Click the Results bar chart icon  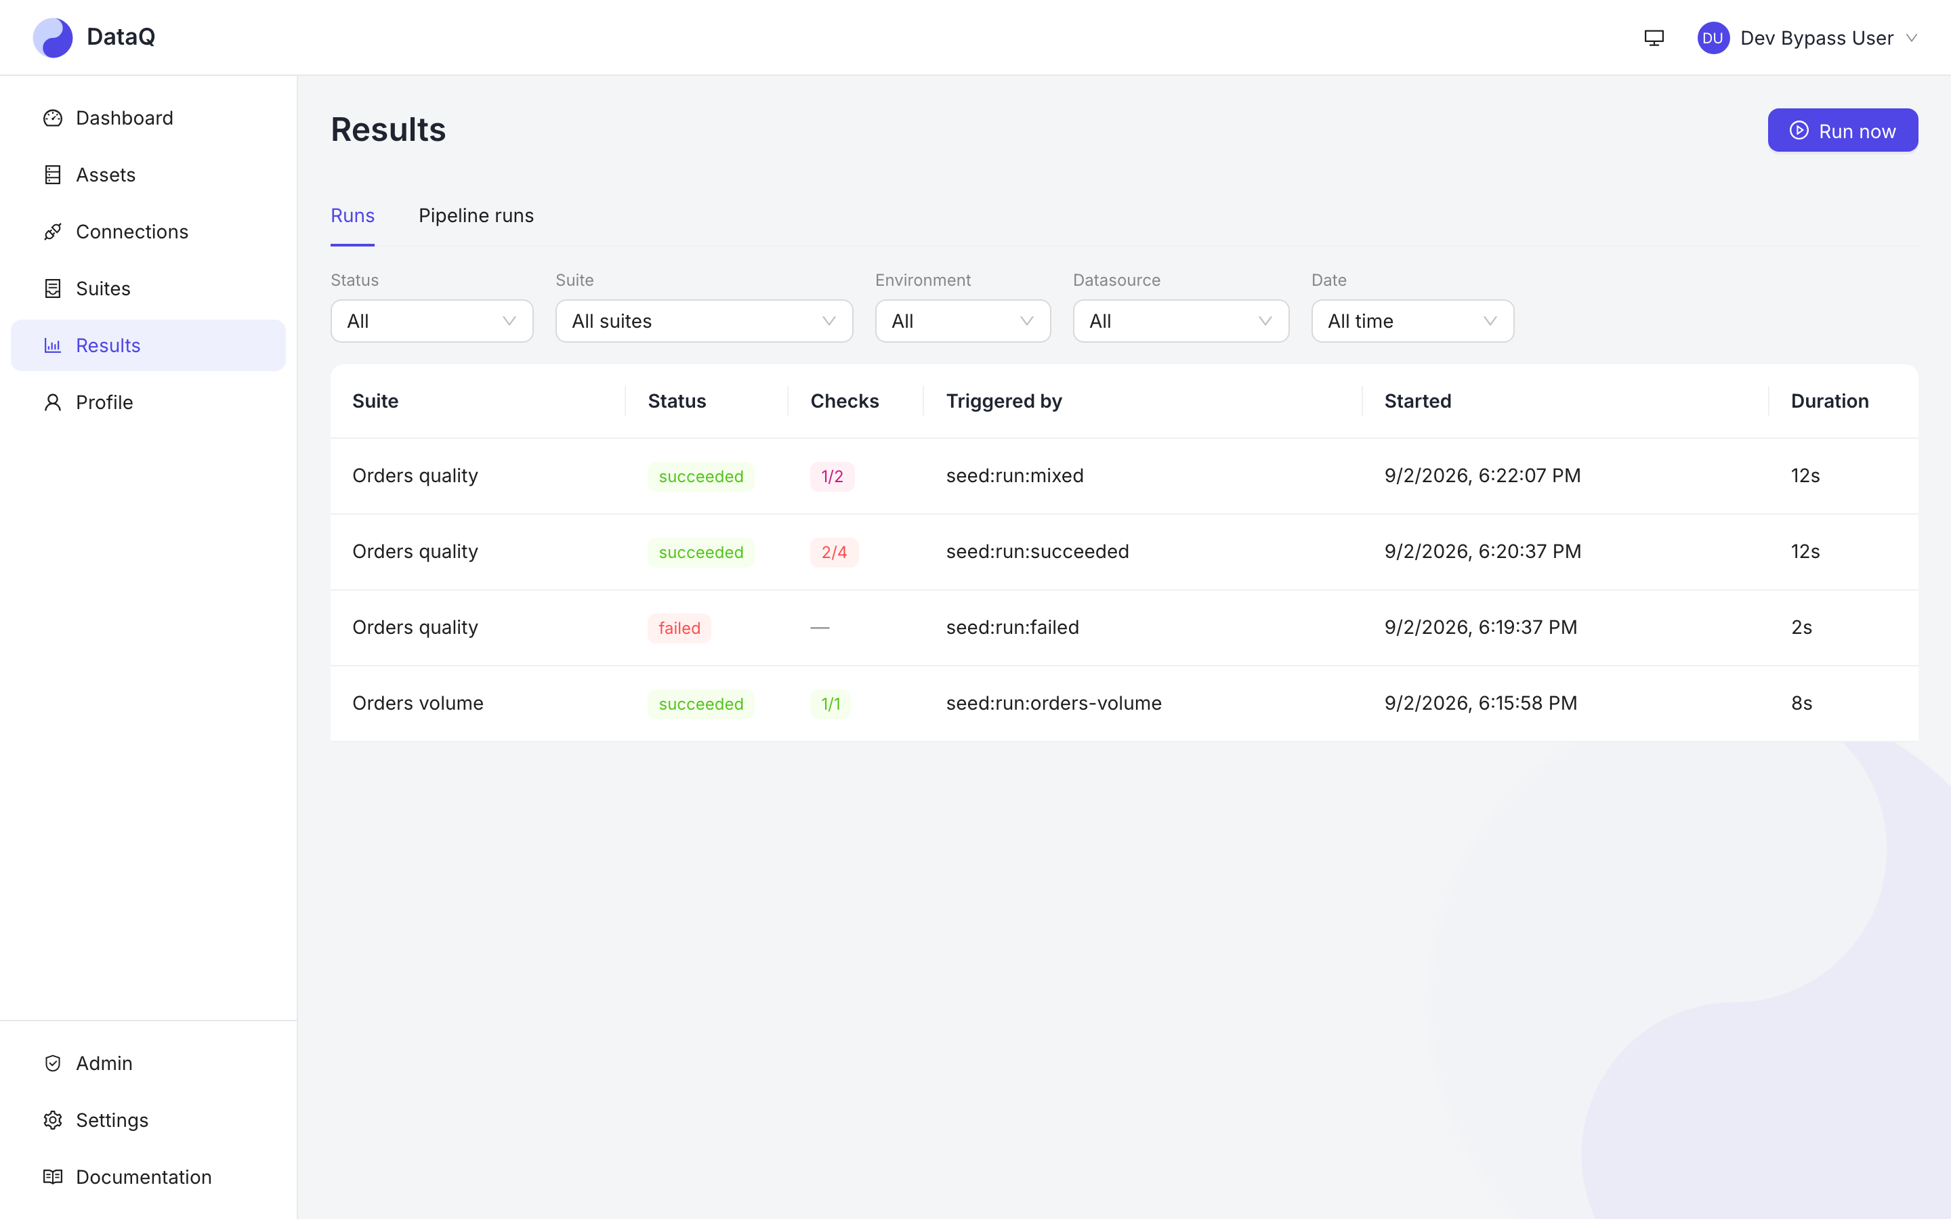[52, 346]
